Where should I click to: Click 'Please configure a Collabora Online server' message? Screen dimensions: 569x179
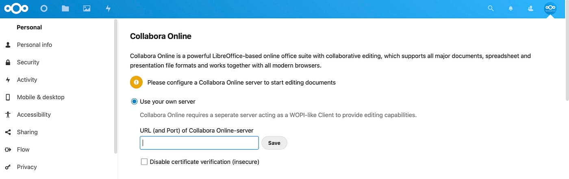tap(241, 82)
